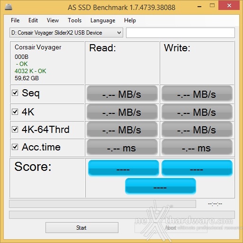Open the View menu
Screen dimensions: 243x243
point(53,20)
